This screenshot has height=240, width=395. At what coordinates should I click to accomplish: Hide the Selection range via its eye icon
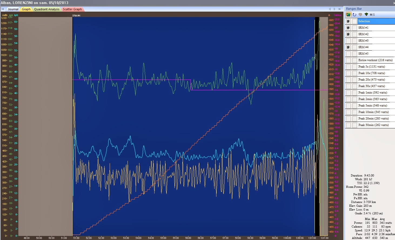tap(348, 21)
